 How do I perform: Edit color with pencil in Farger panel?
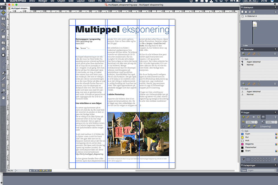[248, 117]
